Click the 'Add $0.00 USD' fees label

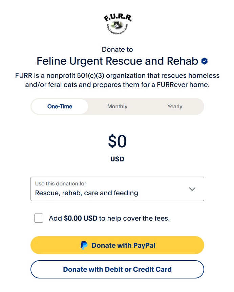[x=109, y=218]
